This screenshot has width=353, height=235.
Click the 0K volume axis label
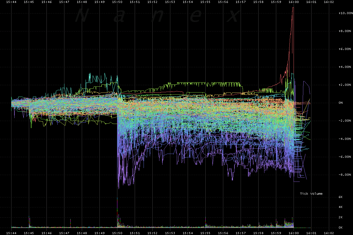click(x=340, y=228)
